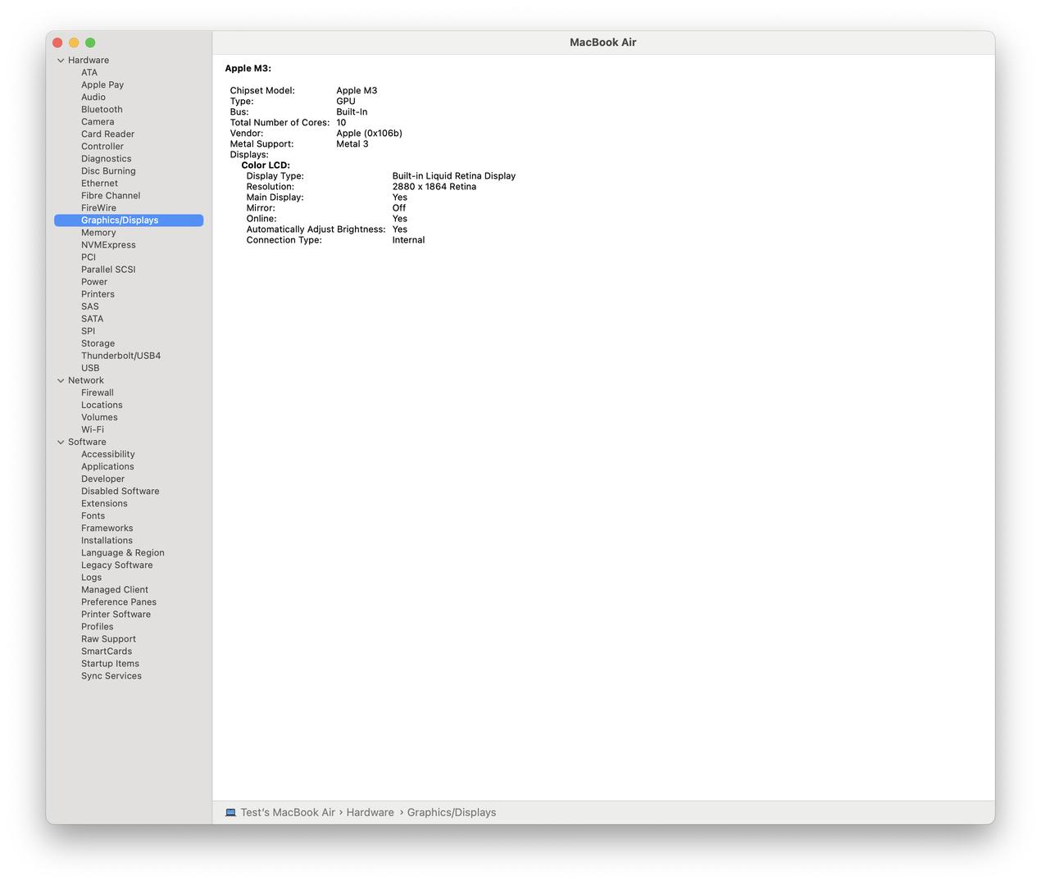Select Language & Region entry
Image resolution: width=1041 pixels, height=885 pixels.
122,552
